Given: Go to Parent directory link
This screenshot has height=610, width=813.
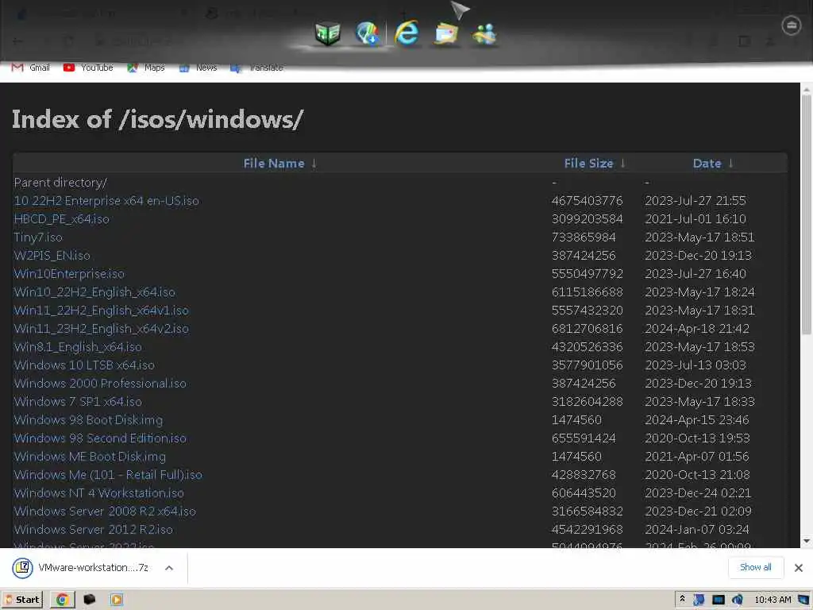Looking at the screenshot, I should pyautogui.click(x=60, y=183).
